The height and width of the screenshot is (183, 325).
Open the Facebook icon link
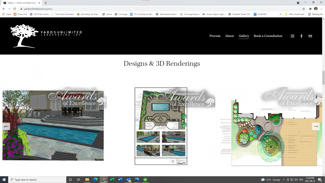click(301, 36)
